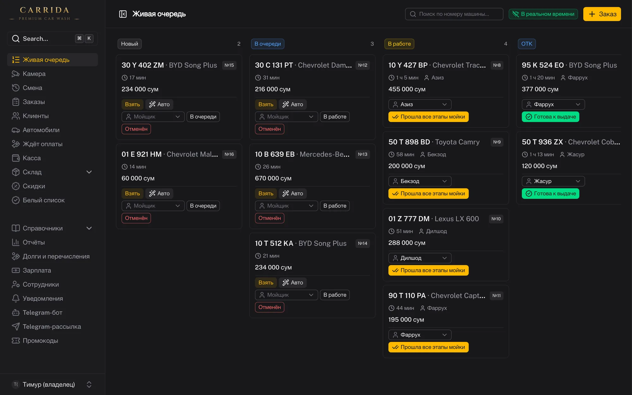This screenshot has height=395, width=632.
Task: Go to Заказы page
Action: tap(52, 102)
